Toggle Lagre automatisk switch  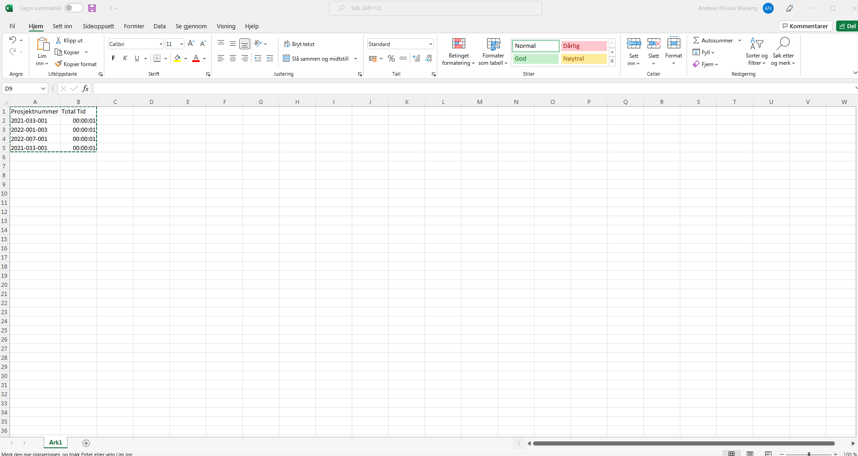click(x=73, y=8)
